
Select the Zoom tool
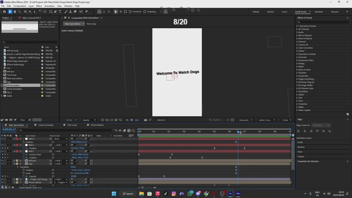click(x=19, y=12)
